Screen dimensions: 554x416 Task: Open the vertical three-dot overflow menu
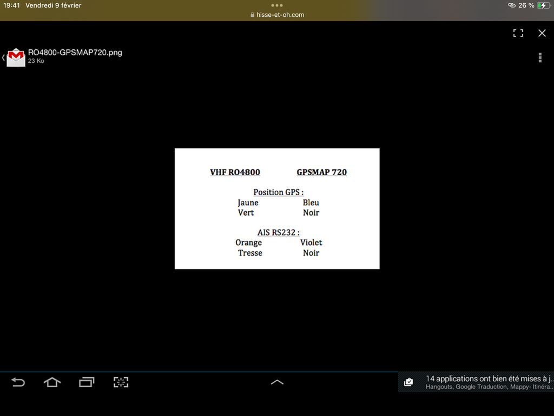[540, 57]
